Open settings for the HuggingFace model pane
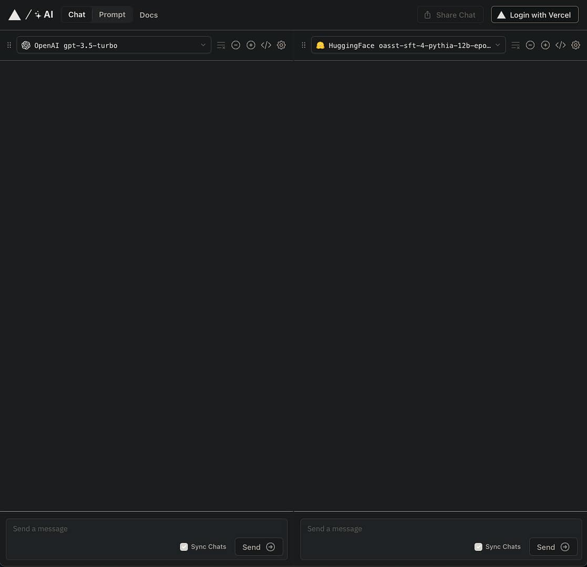Image resolution: width=587 pixels, height=567 pixels. point(575,45)
